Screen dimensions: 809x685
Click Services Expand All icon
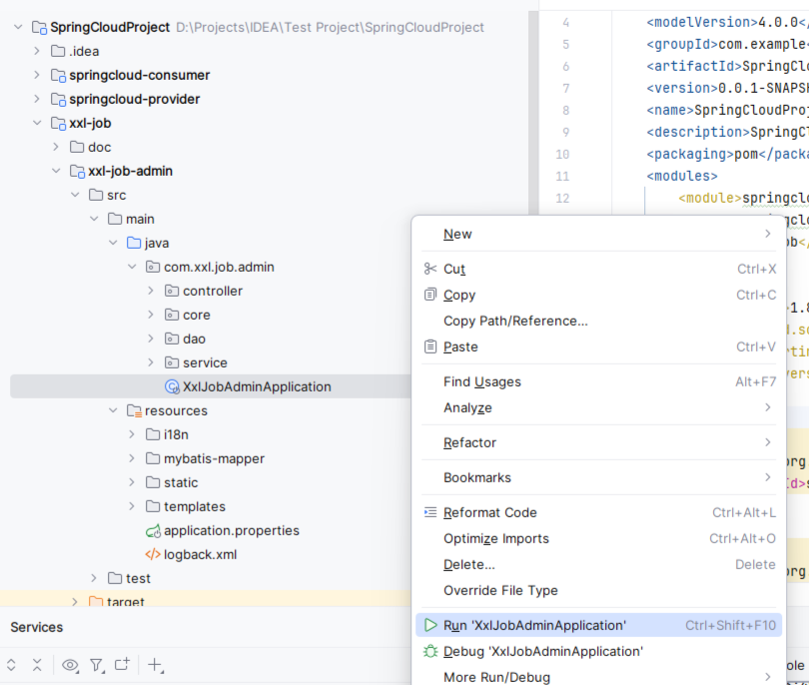[11, 665]
